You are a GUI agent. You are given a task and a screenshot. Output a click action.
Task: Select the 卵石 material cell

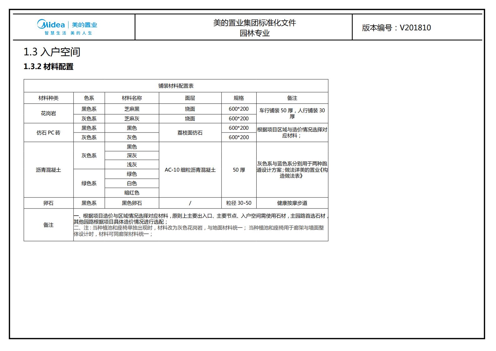point(48,203)
